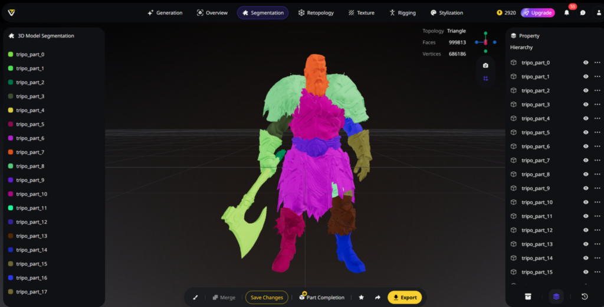The image size is (604, 307).
Task: Open the three-dot menu for tripo_part_14
Action: point(598,258)
